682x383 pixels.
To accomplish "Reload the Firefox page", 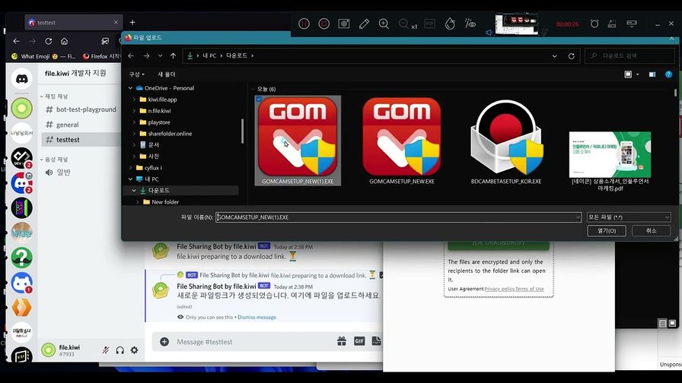I will pyautogui.click(x=48, y=41).
